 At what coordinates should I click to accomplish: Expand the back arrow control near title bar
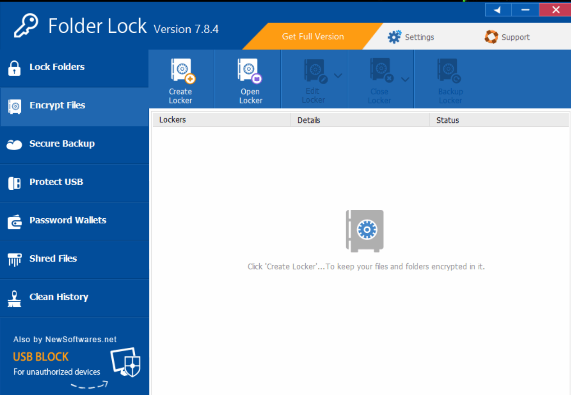click(x=498, y=9)
